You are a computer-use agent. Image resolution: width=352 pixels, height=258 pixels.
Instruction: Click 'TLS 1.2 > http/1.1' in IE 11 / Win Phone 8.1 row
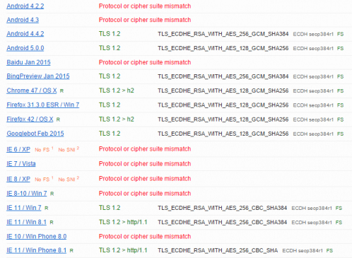point(123,250)
